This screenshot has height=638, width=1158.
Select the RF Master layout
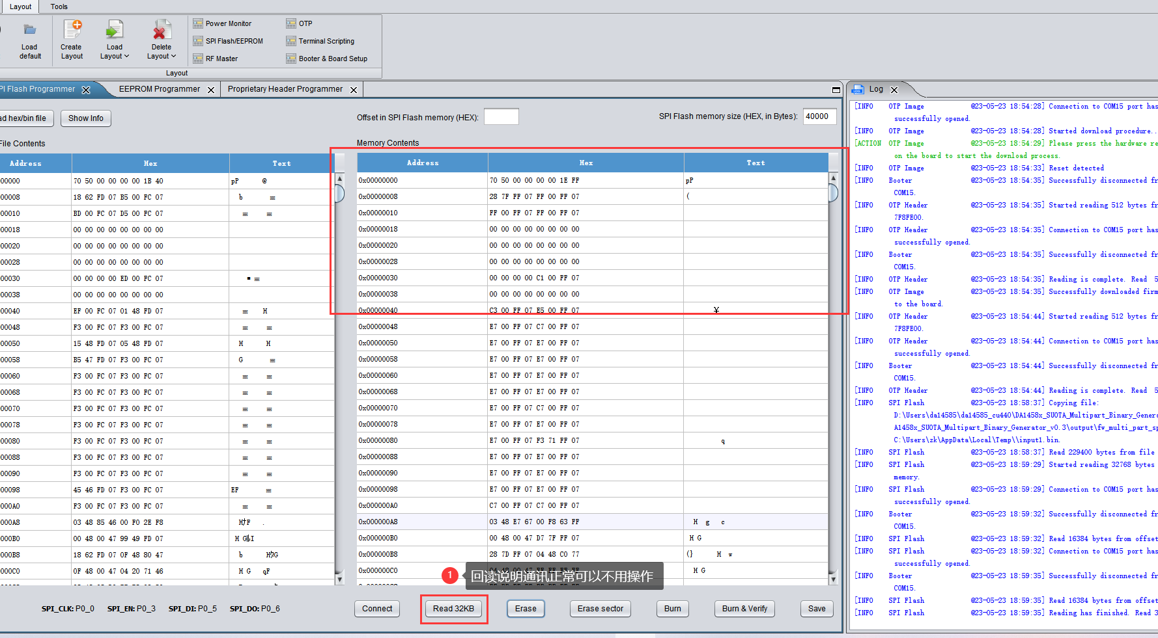coord(216,59)
